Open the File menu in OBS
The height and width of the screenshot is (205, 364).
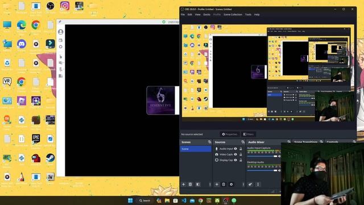point(183,14)
